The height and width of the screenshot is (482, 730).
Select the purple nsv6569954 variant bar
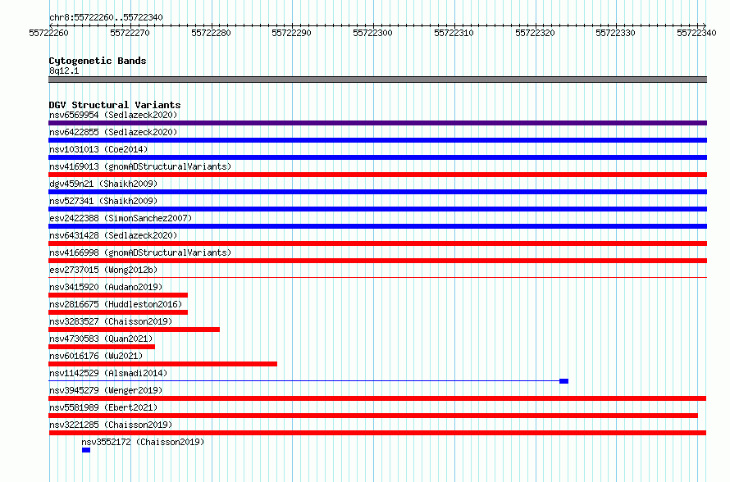[x=377, y=123]
